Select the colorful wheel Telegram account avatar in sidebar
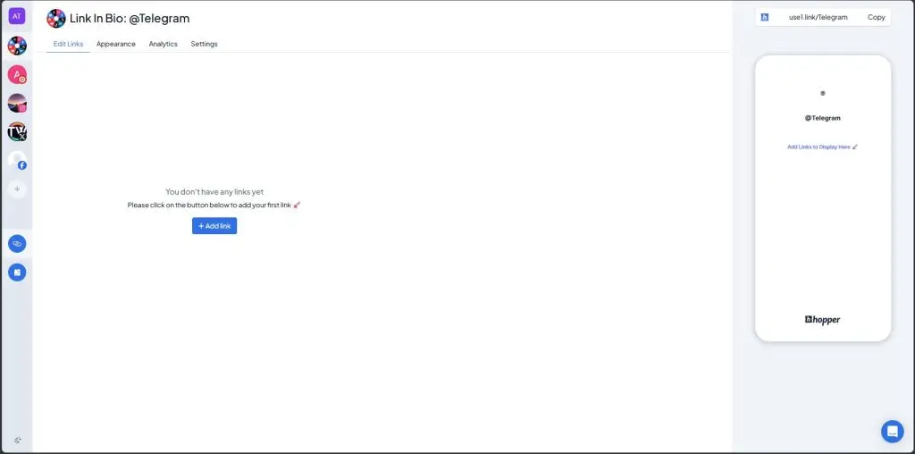 (x=17, y=46)
